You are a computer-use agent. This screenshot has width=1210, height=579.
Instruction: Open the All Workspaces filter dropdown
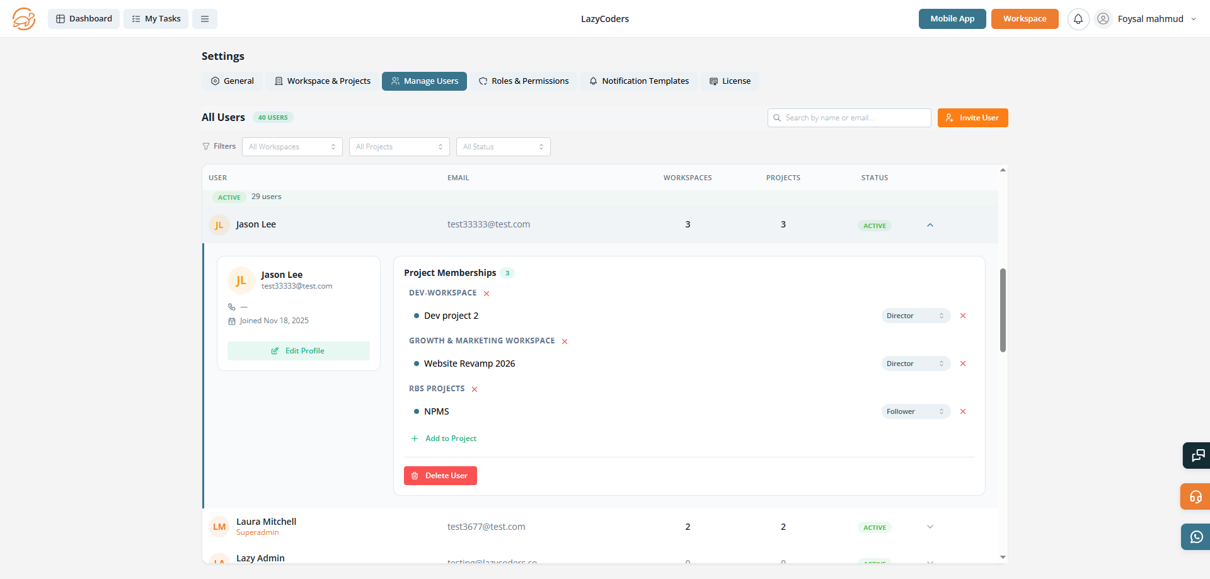(292, 147)
